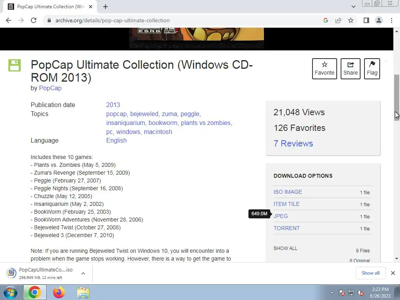400x300 pixels.
Task: Download the JPEG file
Action: click(x=280, y=216)
